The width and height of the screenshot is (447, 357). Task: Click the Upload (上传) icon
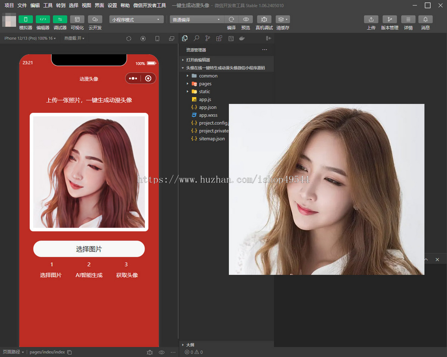(371, 19)
